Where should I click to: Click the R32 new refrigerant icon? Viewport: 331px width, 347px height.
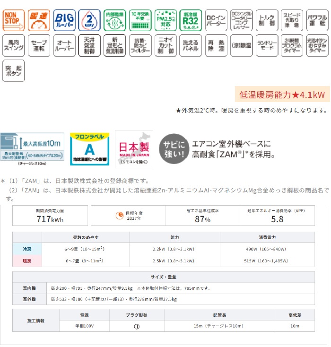point(191,20)
